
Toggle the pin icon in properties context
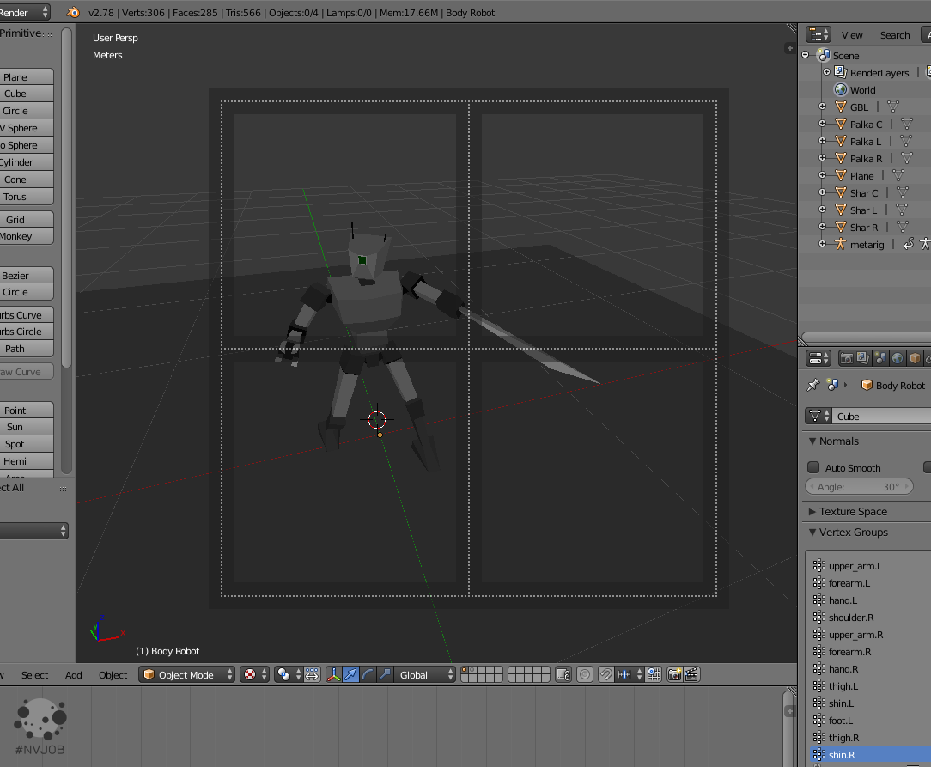coord(813,386)
